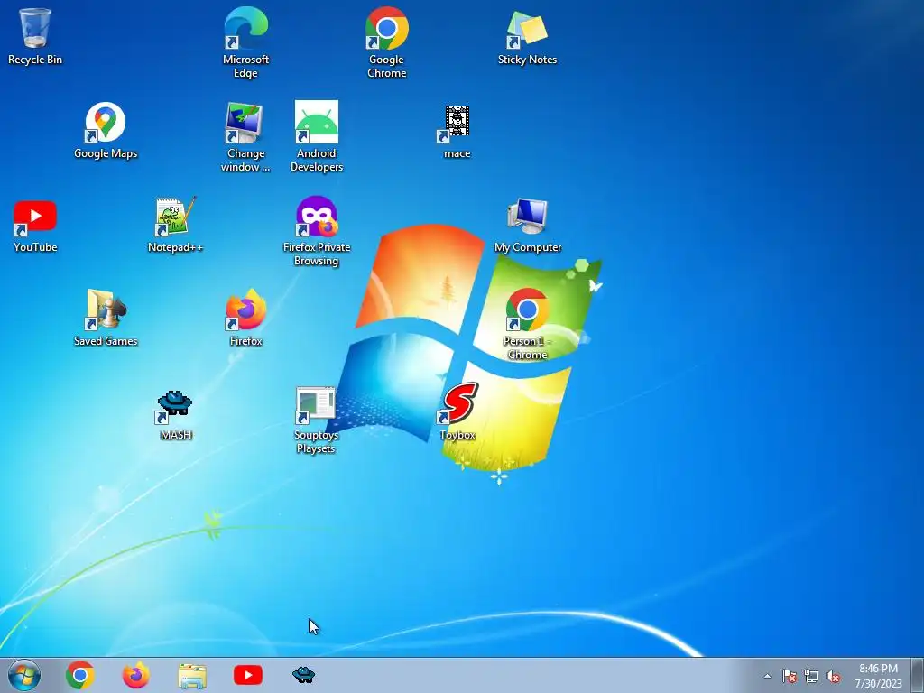
Task: Select the My Computer desktop icon
Action: pos(527,226)
